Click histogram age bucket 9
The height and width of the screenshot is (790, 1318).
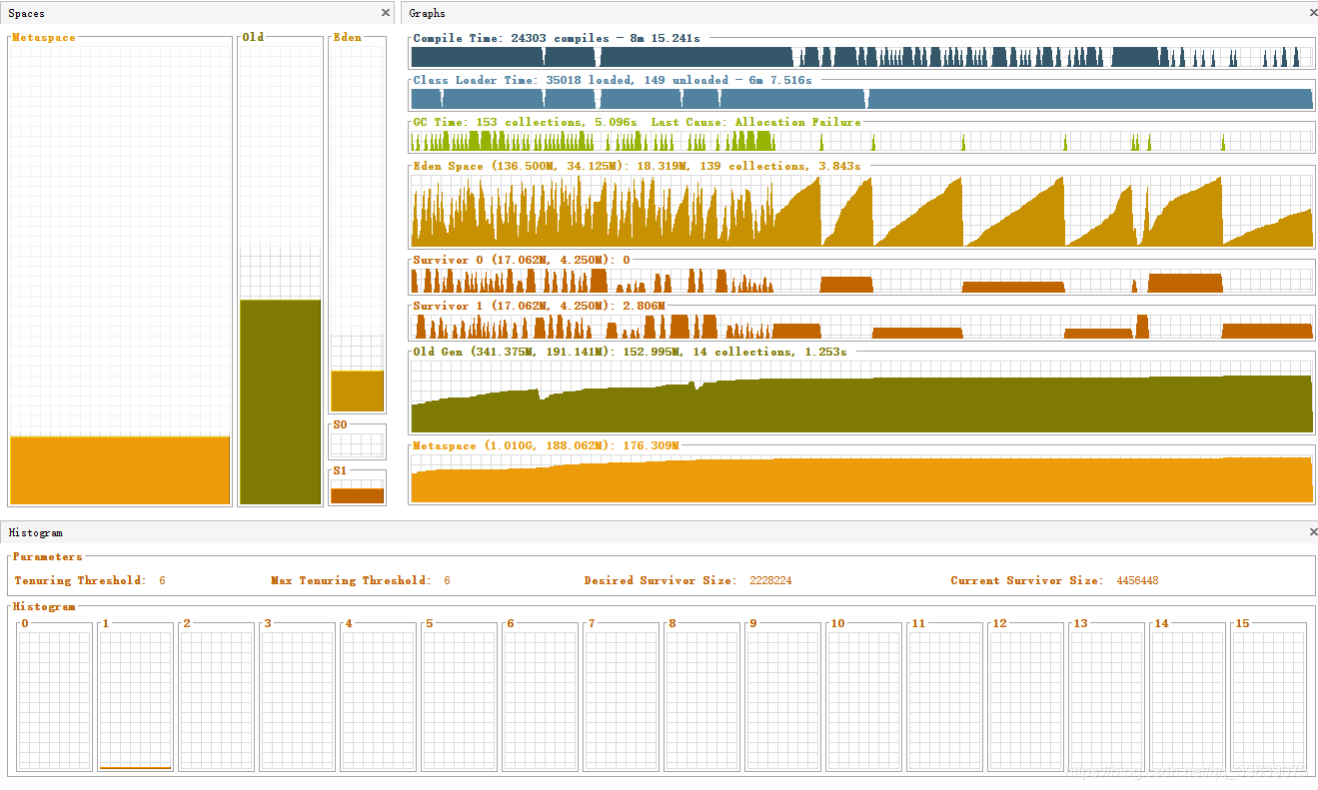coord(782,700)
